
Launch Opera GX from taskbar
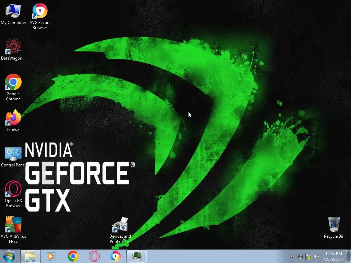tap(94, 256)
